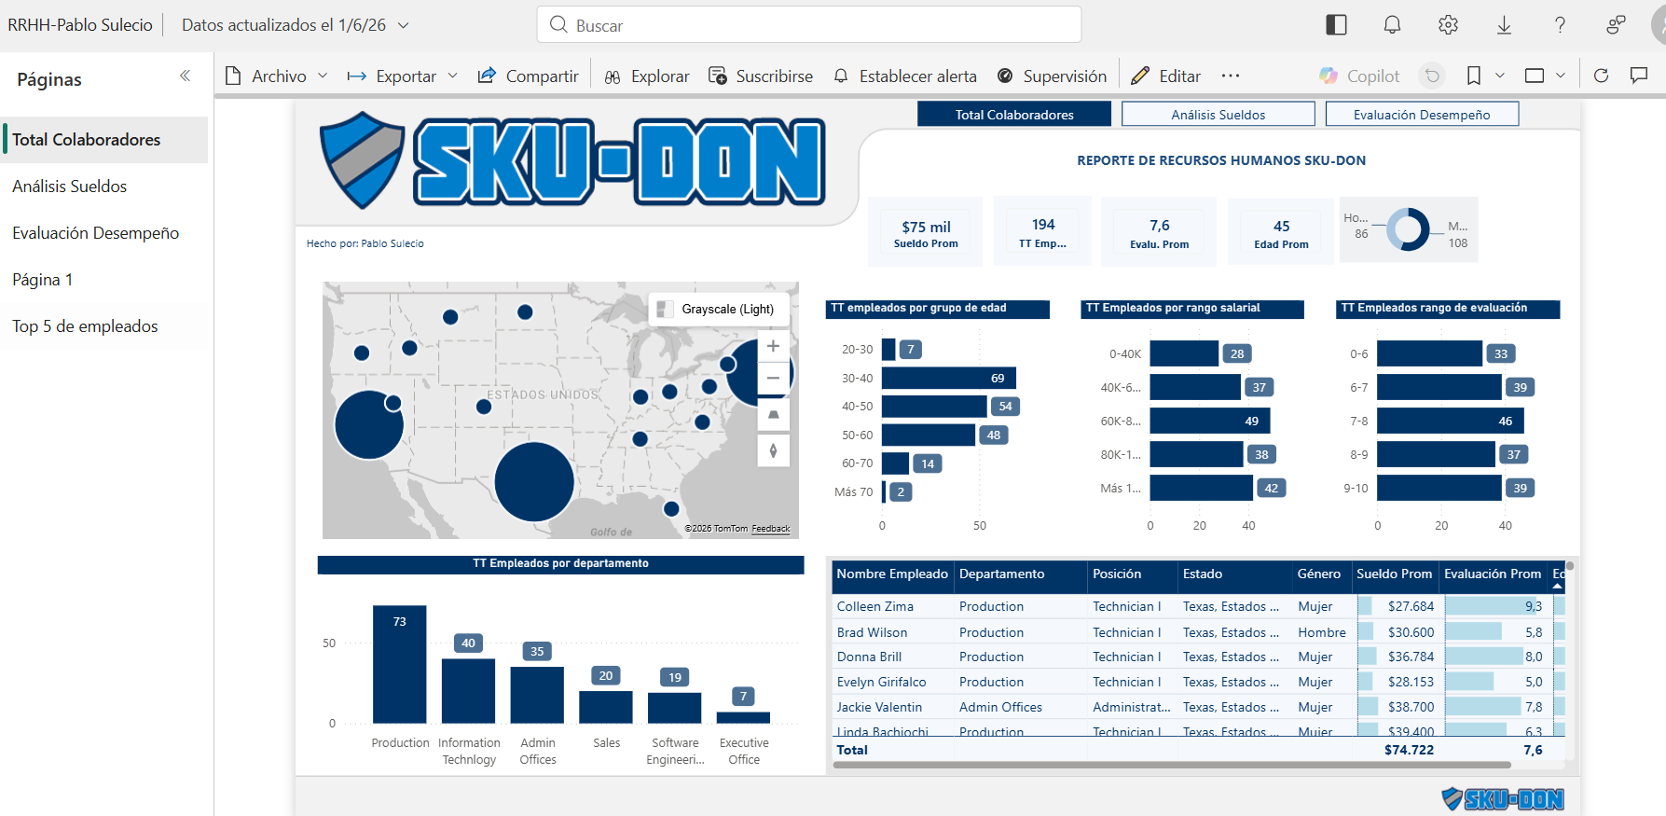Zoom in on the map

(x=773, y=346)
